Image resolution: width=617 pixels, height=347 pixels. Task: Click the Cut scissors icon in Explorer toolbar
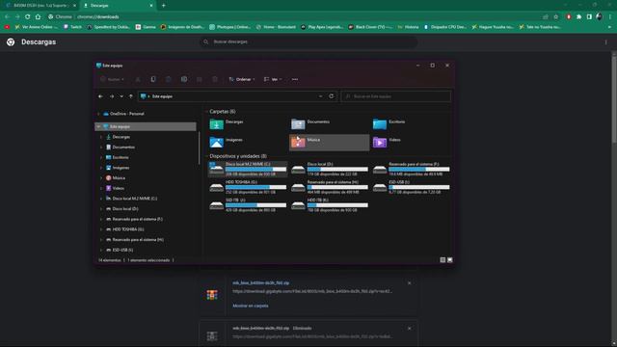[138, 79]
